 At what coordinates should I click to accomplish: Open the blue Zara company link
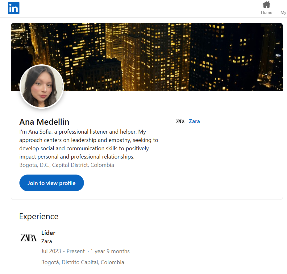click(x=194, y=121)
